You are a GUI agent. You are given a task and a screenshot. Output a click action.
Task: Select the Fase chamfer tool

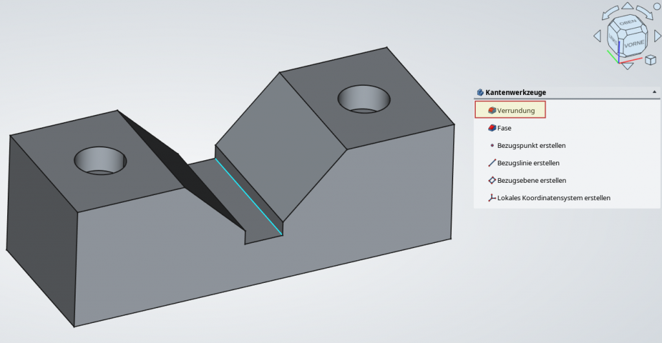504,128
